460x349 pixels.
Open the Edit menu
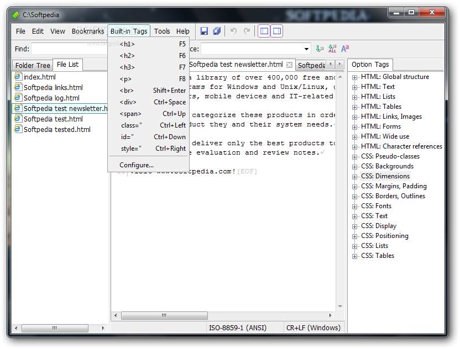coord(38,31)
